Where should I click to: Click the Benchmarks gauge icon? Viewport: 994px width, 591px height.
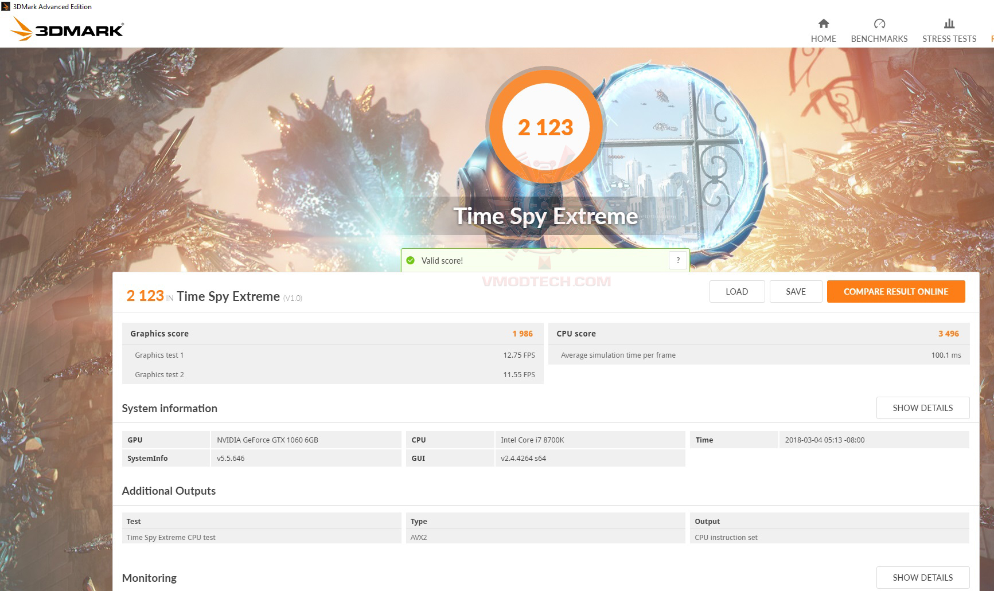(879, 24)
